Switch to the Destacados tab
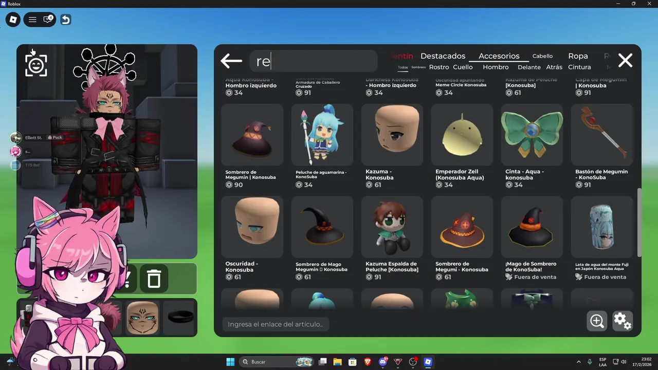This screenshot has height=370, width=658. coord(443,56)
